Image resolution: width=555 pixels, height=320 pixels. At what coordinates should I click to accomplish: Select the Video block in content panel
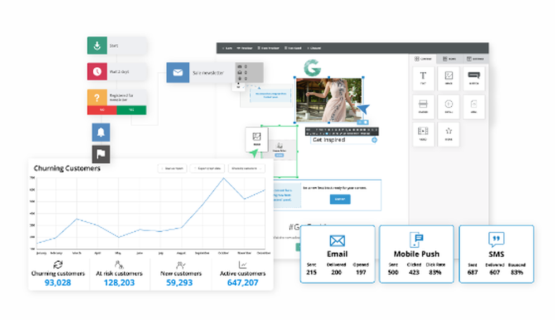(x=423, y=134)
